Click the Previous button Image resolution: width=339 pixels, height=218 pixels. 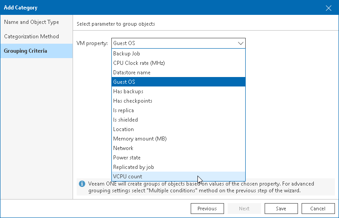[x=207, y=209]
